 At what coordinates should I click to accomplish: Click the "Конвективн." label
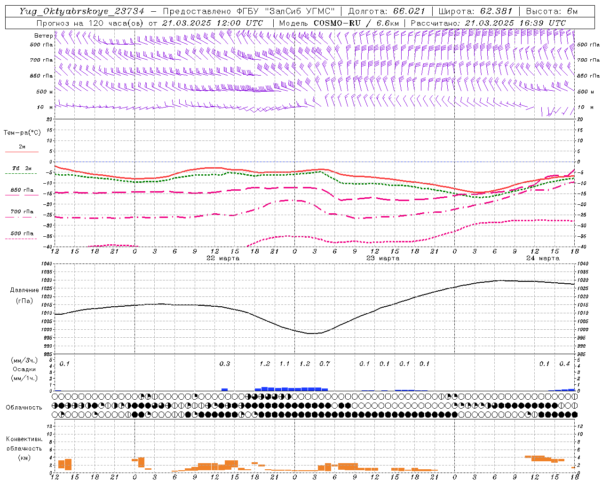(x=24, y=439)
